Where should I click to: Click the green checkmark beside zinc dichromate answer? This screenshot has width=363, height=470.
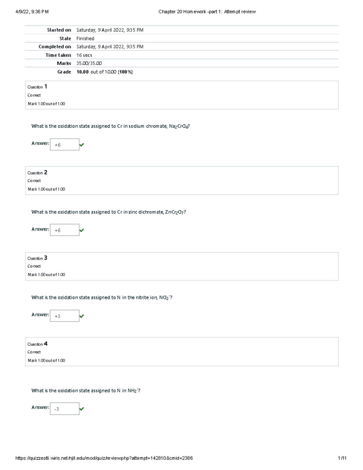pyautogui.click(x=81, y=230)
